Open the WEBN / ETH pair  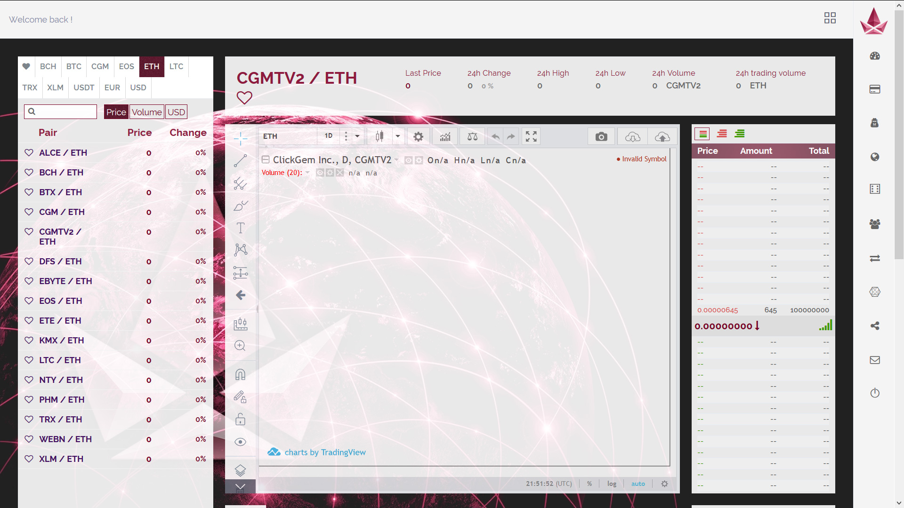[x=65, y=439]
